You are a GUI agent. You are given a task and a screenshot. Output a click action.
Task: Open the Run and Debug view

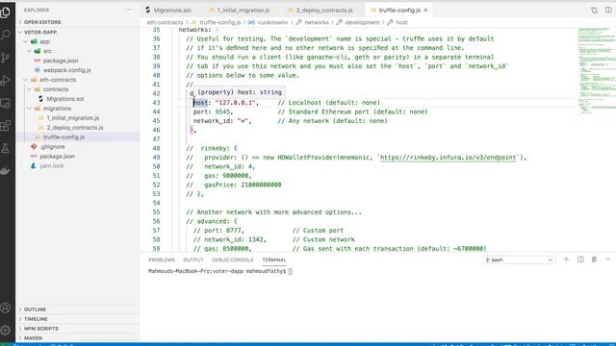[x=6, y=81]
